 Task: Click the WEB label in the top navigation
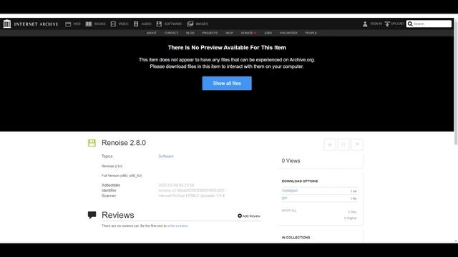(77, 24)
